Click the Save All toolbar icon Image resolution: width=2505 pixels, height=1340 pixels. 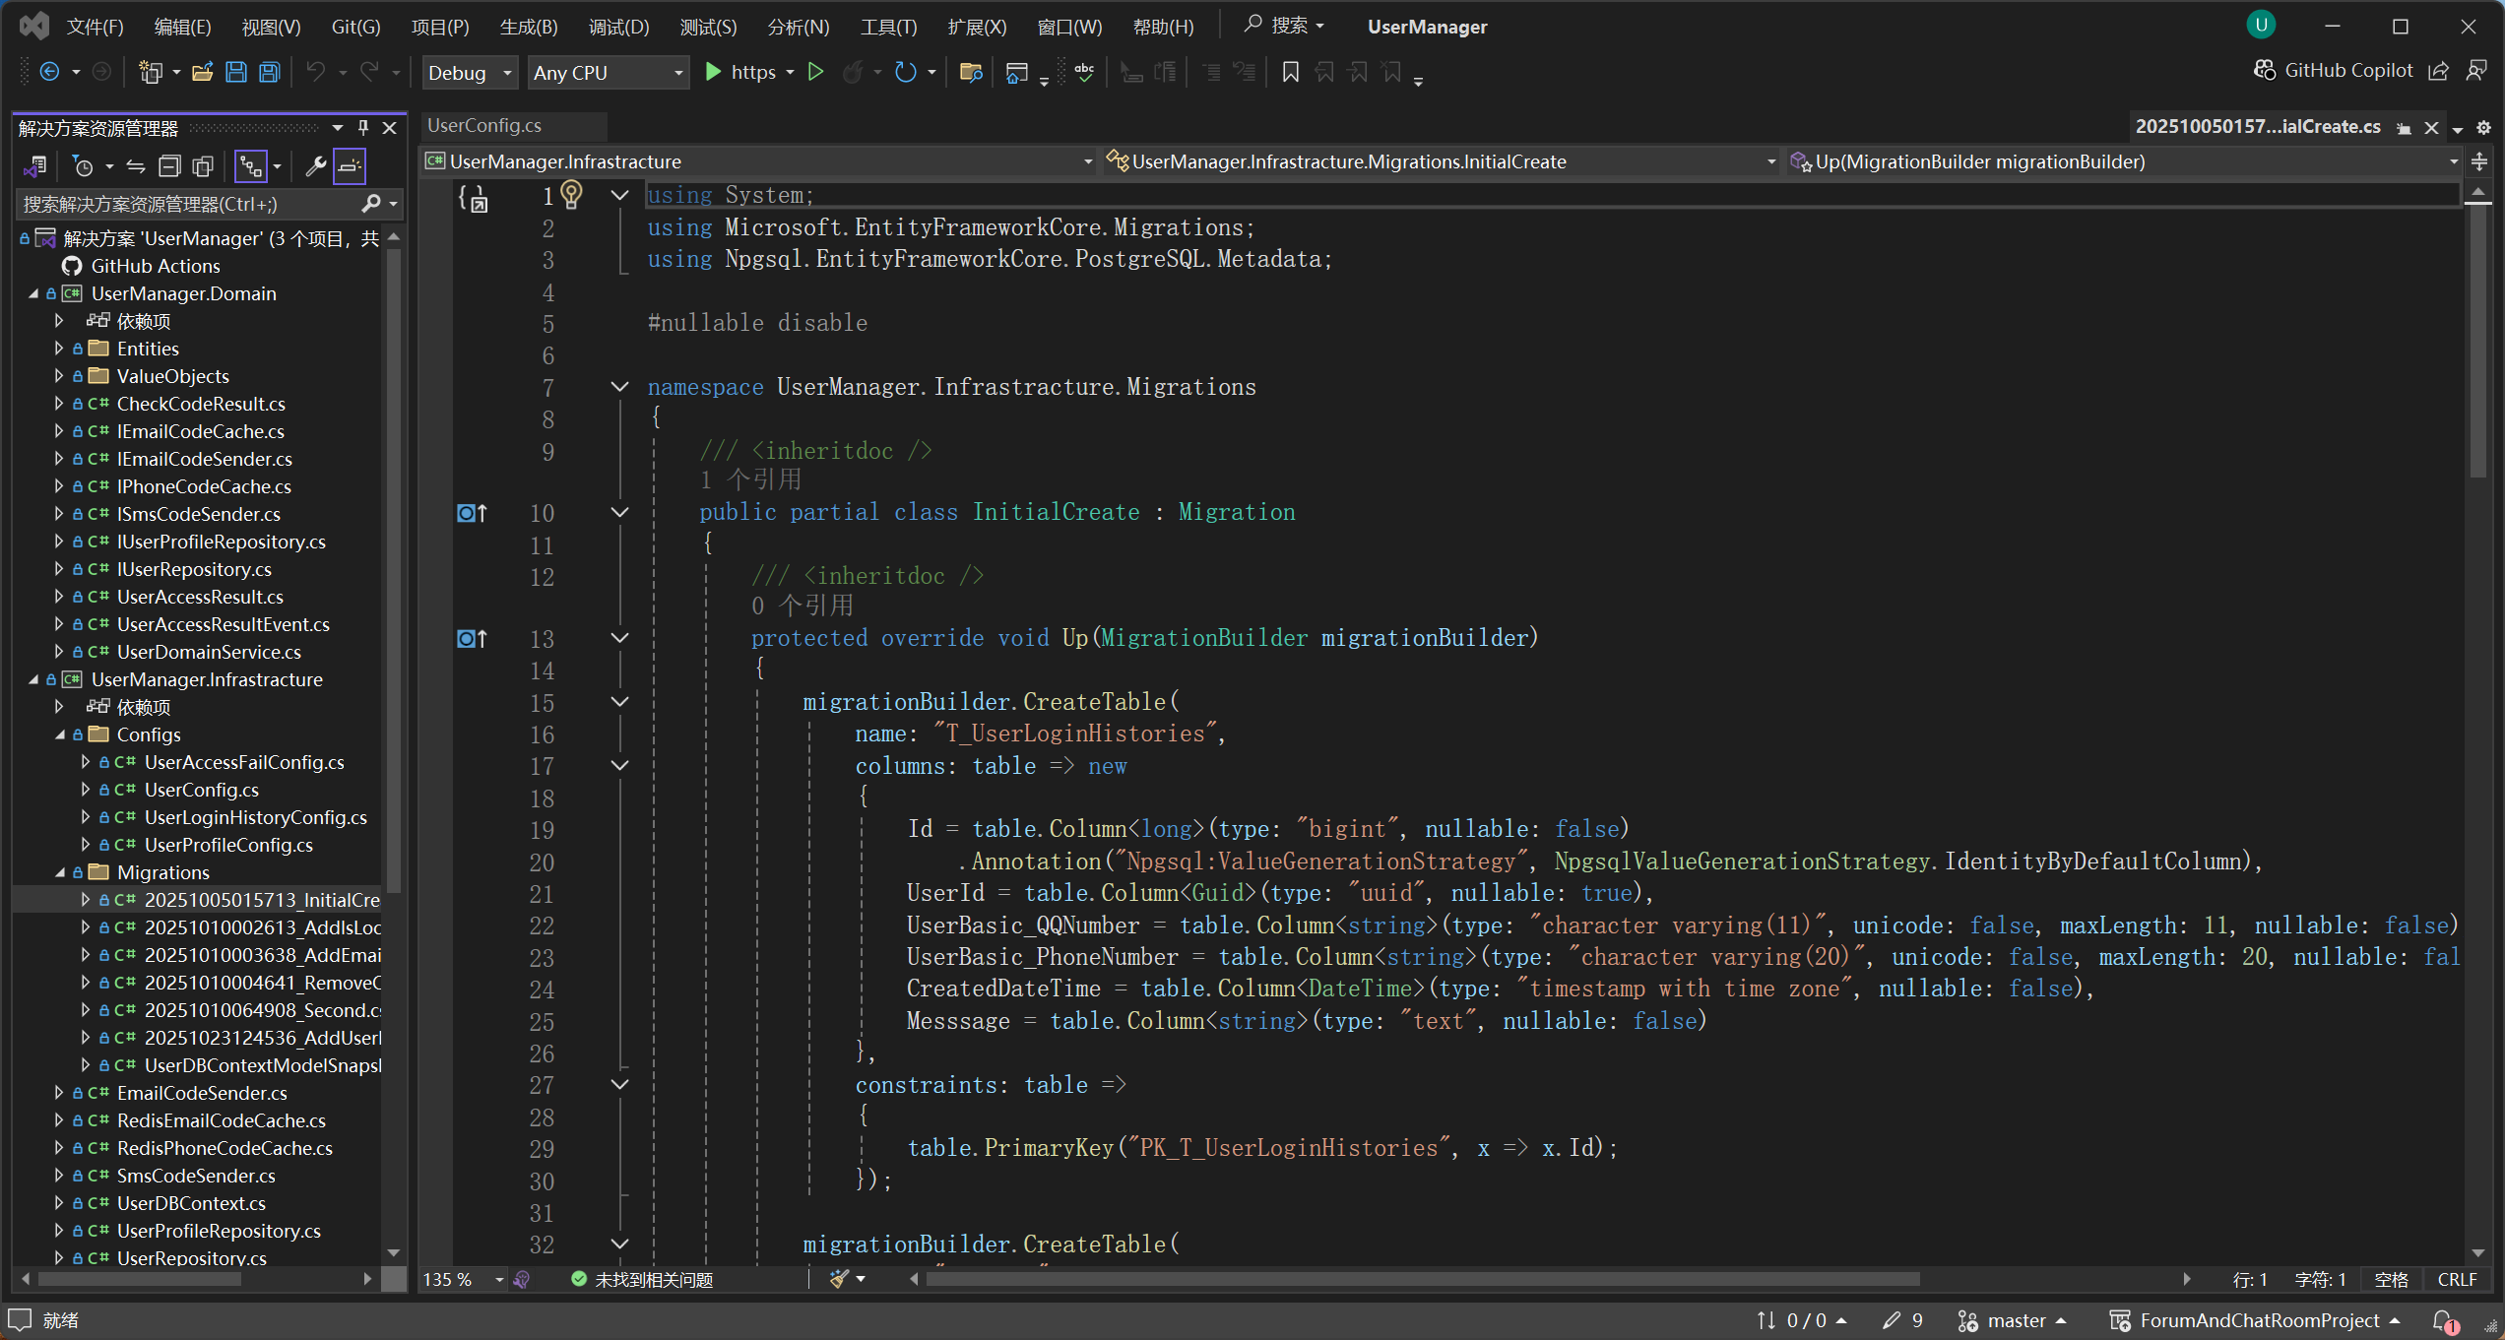[270, 72]
